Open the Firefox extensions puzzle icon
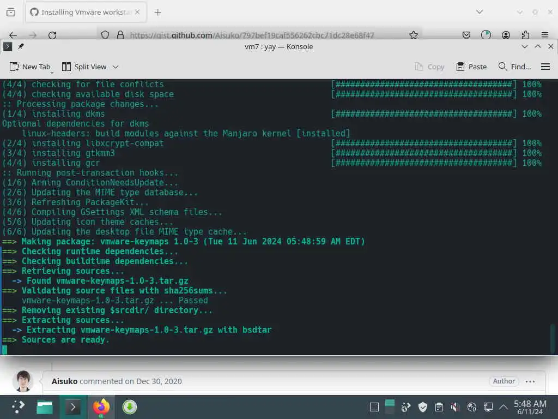Screen dimensions: 558x419 pyautogui.click(x=525, y=35)
